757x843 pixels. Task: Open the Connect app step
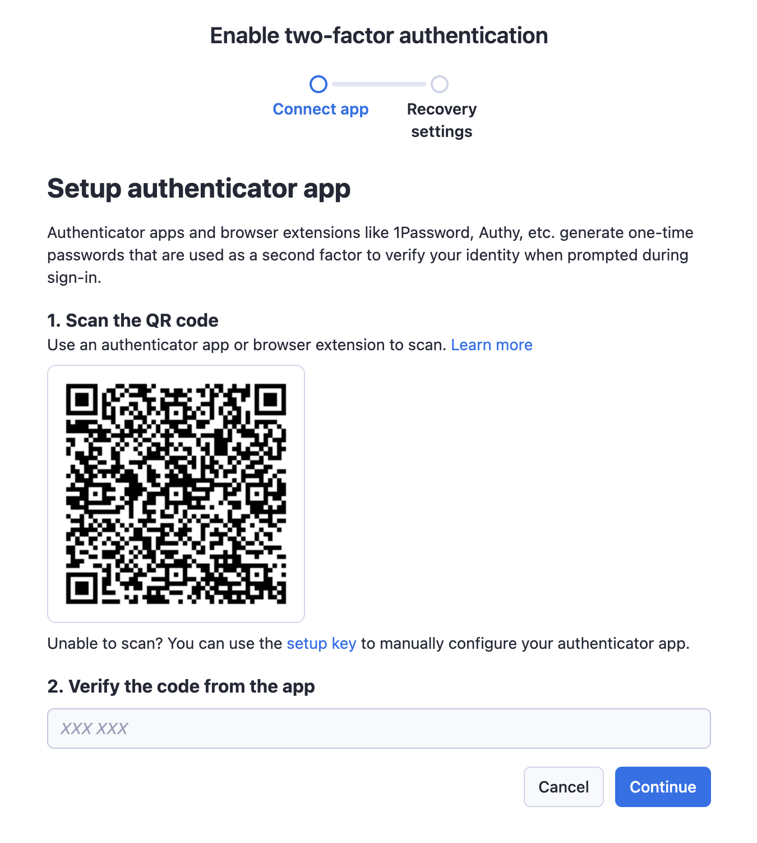pos(320,108)
